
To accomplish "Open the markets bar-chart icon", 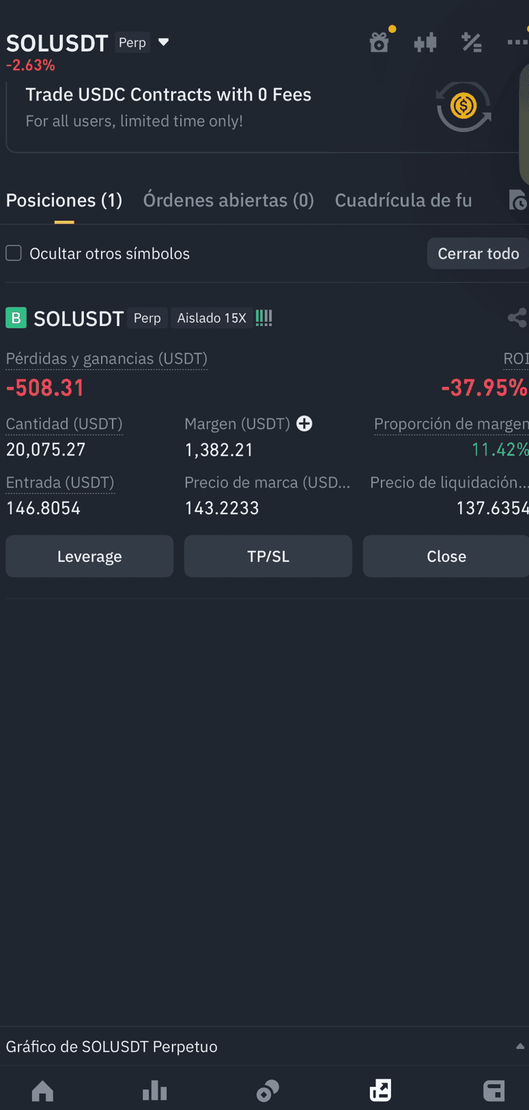I will pyautogui.click(x=155, y=1090).
